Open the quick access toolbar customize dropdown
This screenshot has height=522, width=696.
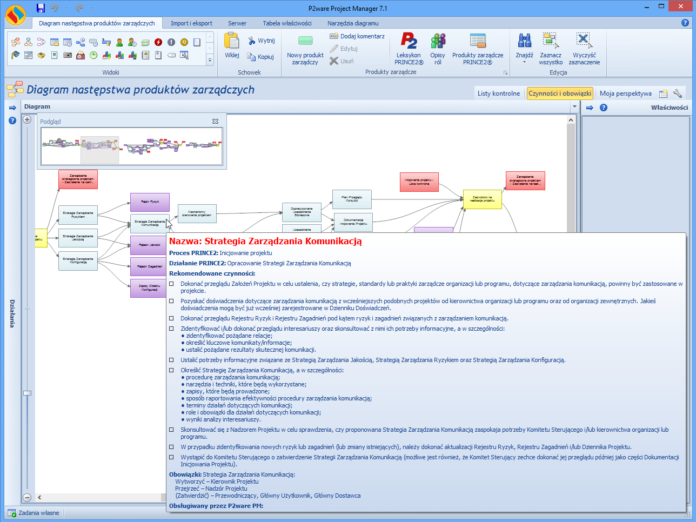click(92, 8)
